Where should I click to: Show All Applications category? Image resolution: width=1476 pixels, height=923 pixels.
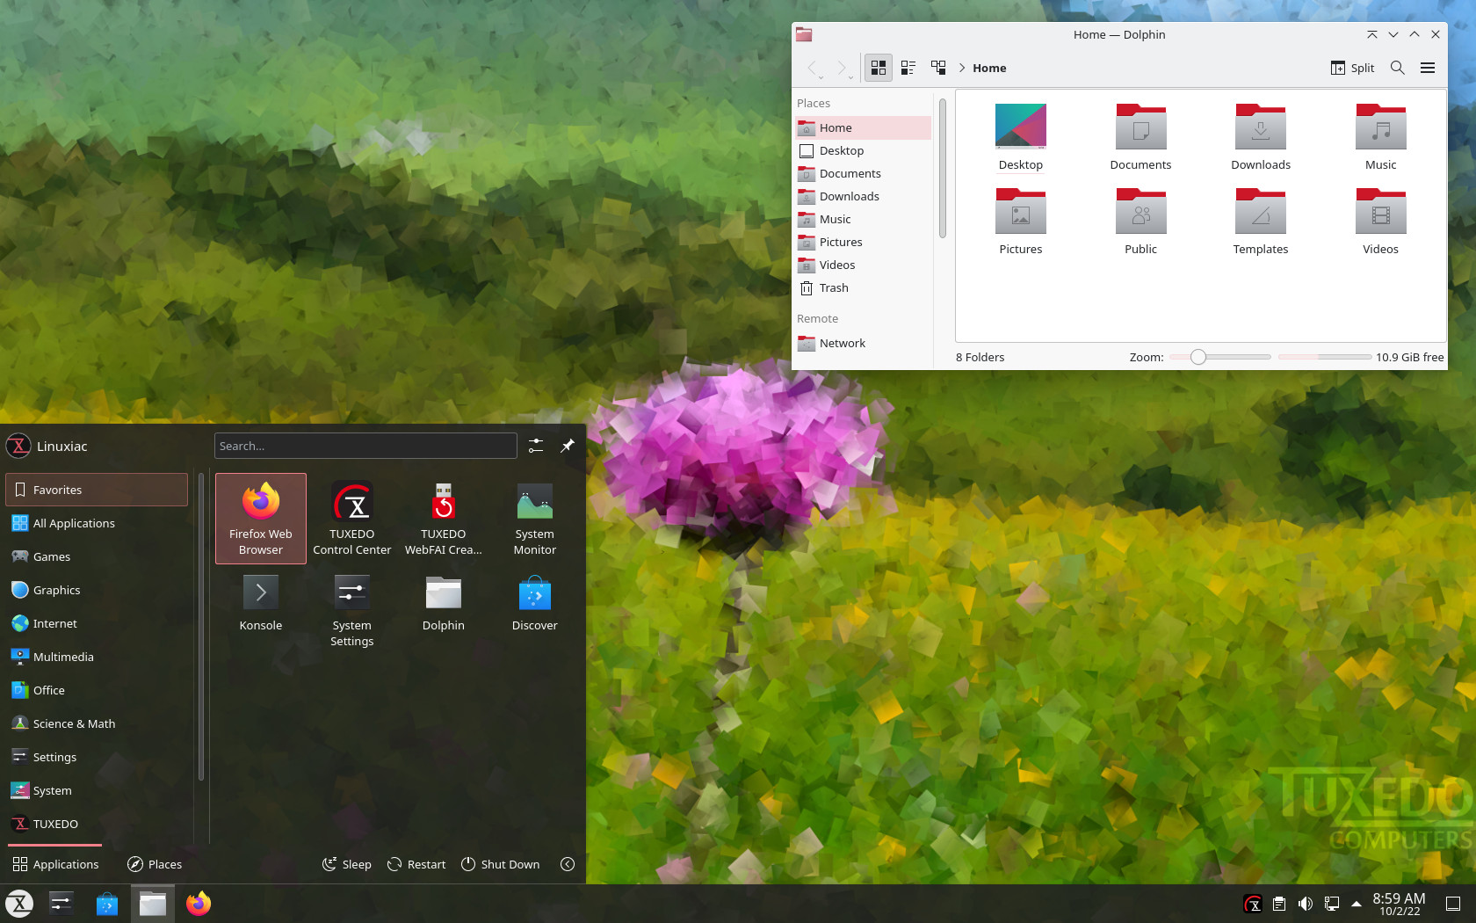(x=97, y=523)
